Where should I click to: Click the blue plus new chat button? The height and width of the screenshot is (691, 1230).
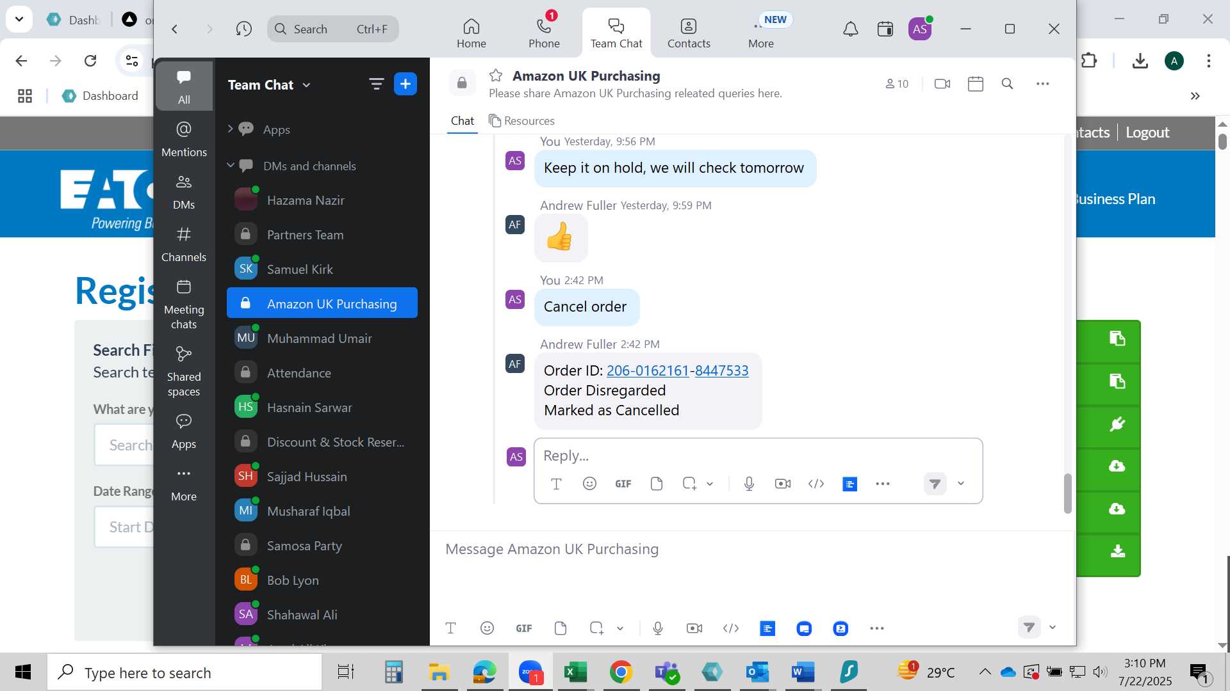point(405,84)
